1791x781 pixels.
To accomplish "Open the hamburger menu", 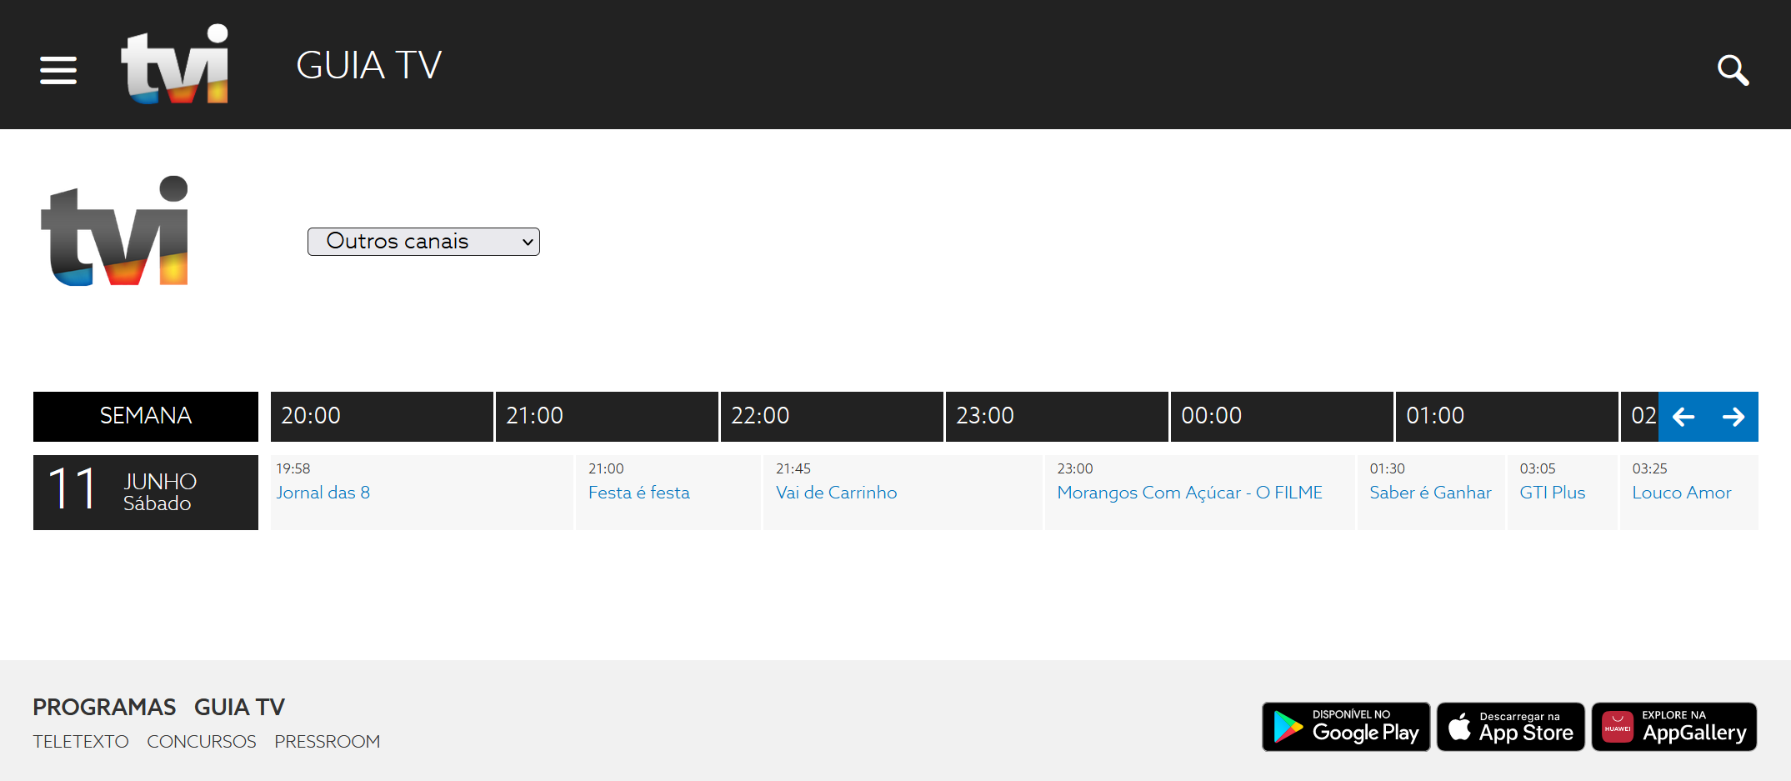I will coord(58,70).
